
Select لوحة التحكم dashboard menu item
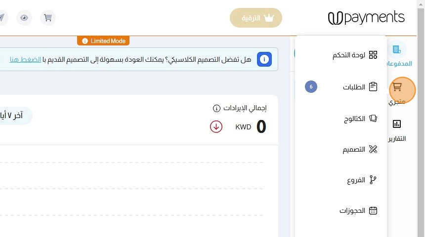click(x=355, y=55)
